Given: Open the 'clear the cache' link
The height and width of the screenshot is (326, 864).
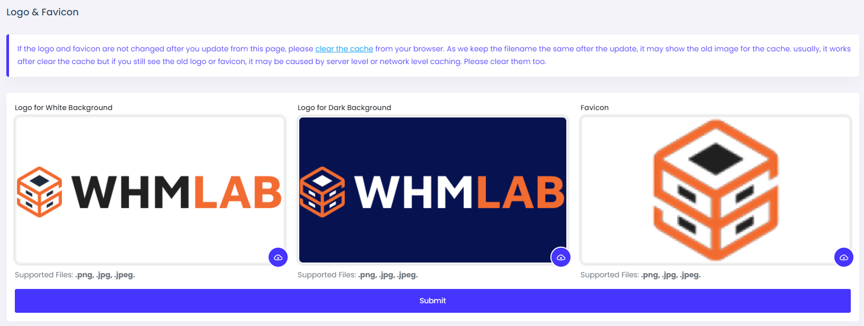Looking at the screenshot, I should tap(344, 49).
